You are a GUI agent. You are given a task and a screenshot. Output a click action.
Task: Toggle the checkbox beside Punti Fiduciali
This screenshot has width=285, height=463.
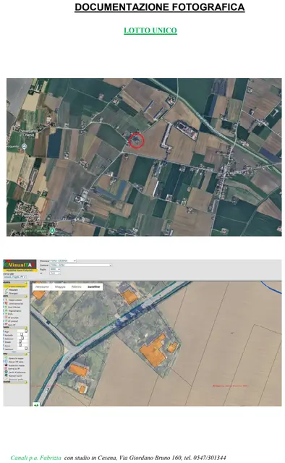(4, 307)
